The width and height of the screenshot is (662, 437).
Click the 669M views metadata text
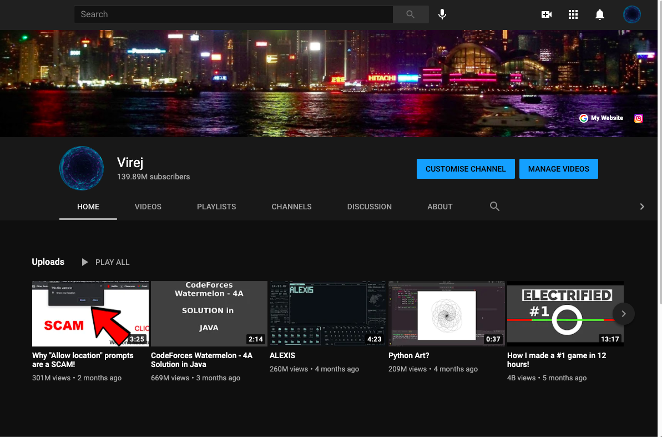[170, 378]
